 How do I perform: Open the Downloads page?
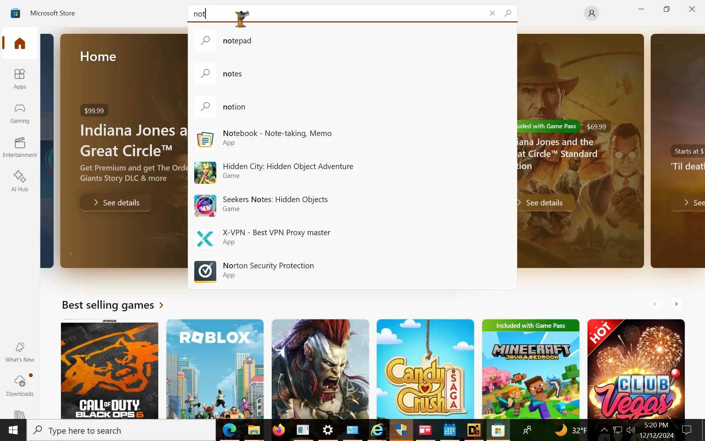coord(19,386)
